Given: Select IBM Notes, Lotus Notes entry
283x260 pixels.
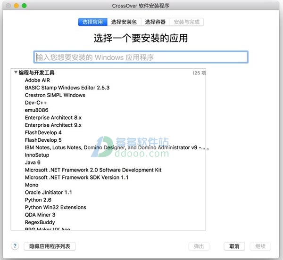Looking at the screenshot, I should (x=115, y=147).
